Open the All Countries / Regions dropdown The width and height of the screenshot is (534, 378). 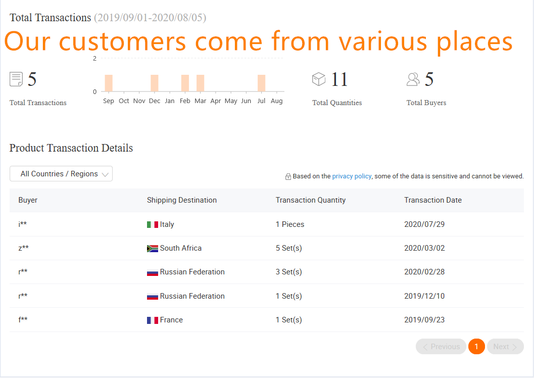[x=61, y=174]
